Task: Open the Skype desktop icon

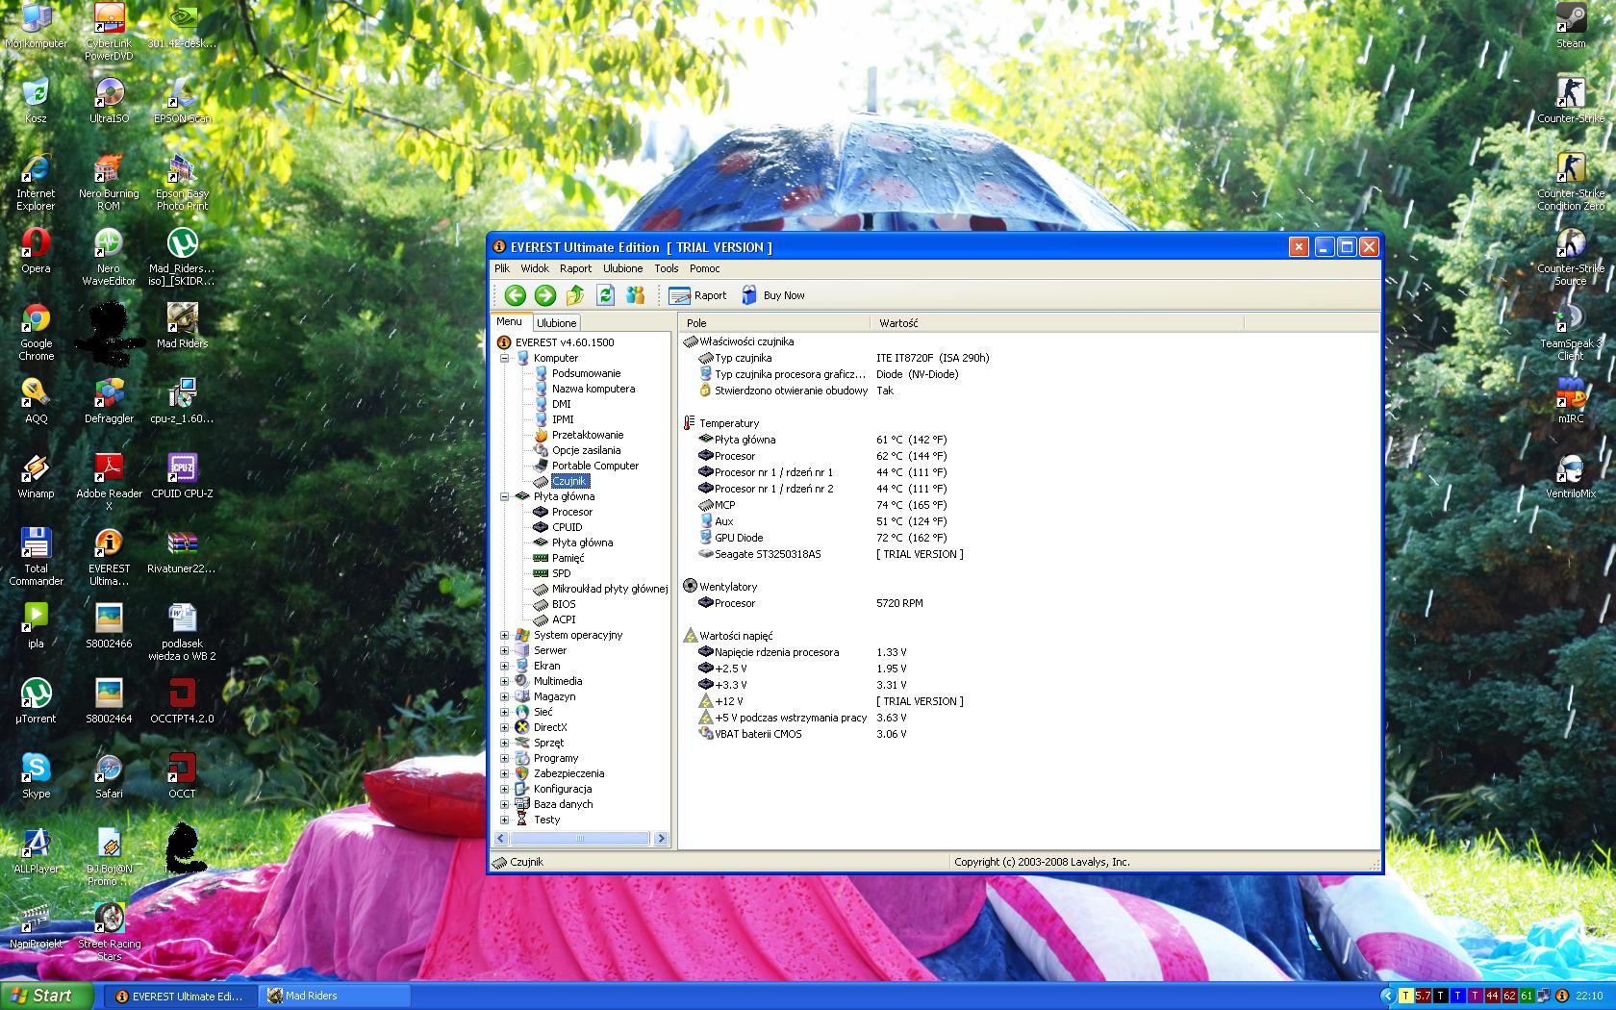Action: coord(36,775)
